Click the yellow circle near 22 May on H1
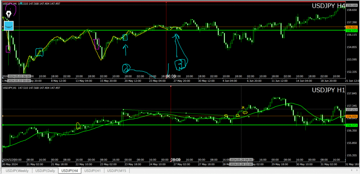The width and height of the screenshot is (360, 174). (x=78, y=125)
